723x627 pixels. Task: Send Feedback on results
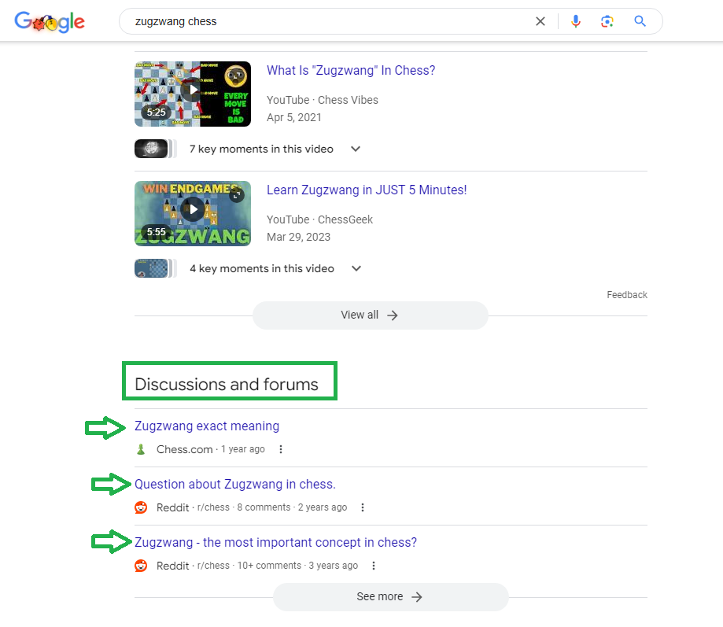tap(626, 294)
